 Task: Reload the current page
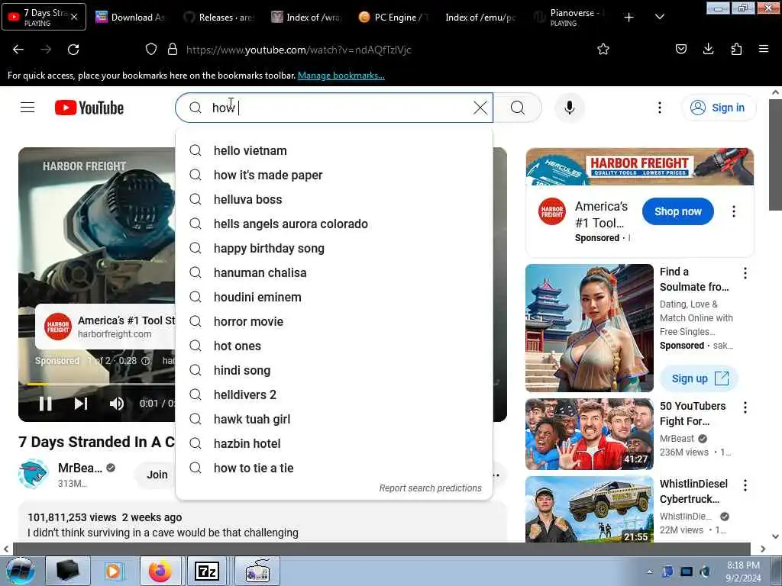pyautogui.click(x=73, y=50)
